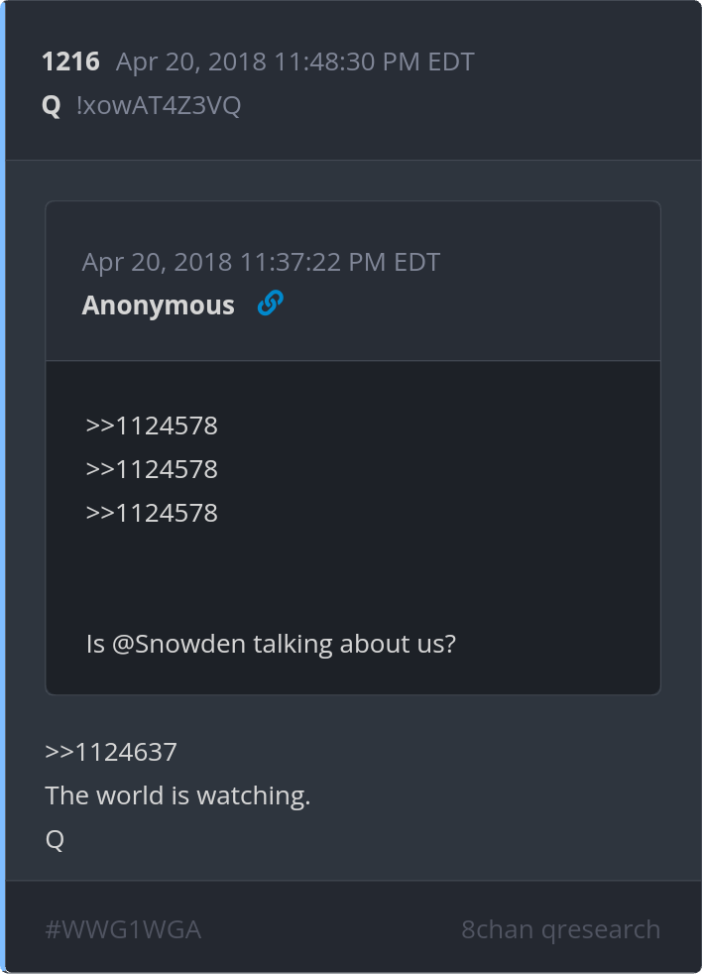The width and height of the screenshot is (704, 974).
Task: Select tripcode !xowAT4Z3VQ
Action: point(159,105)
